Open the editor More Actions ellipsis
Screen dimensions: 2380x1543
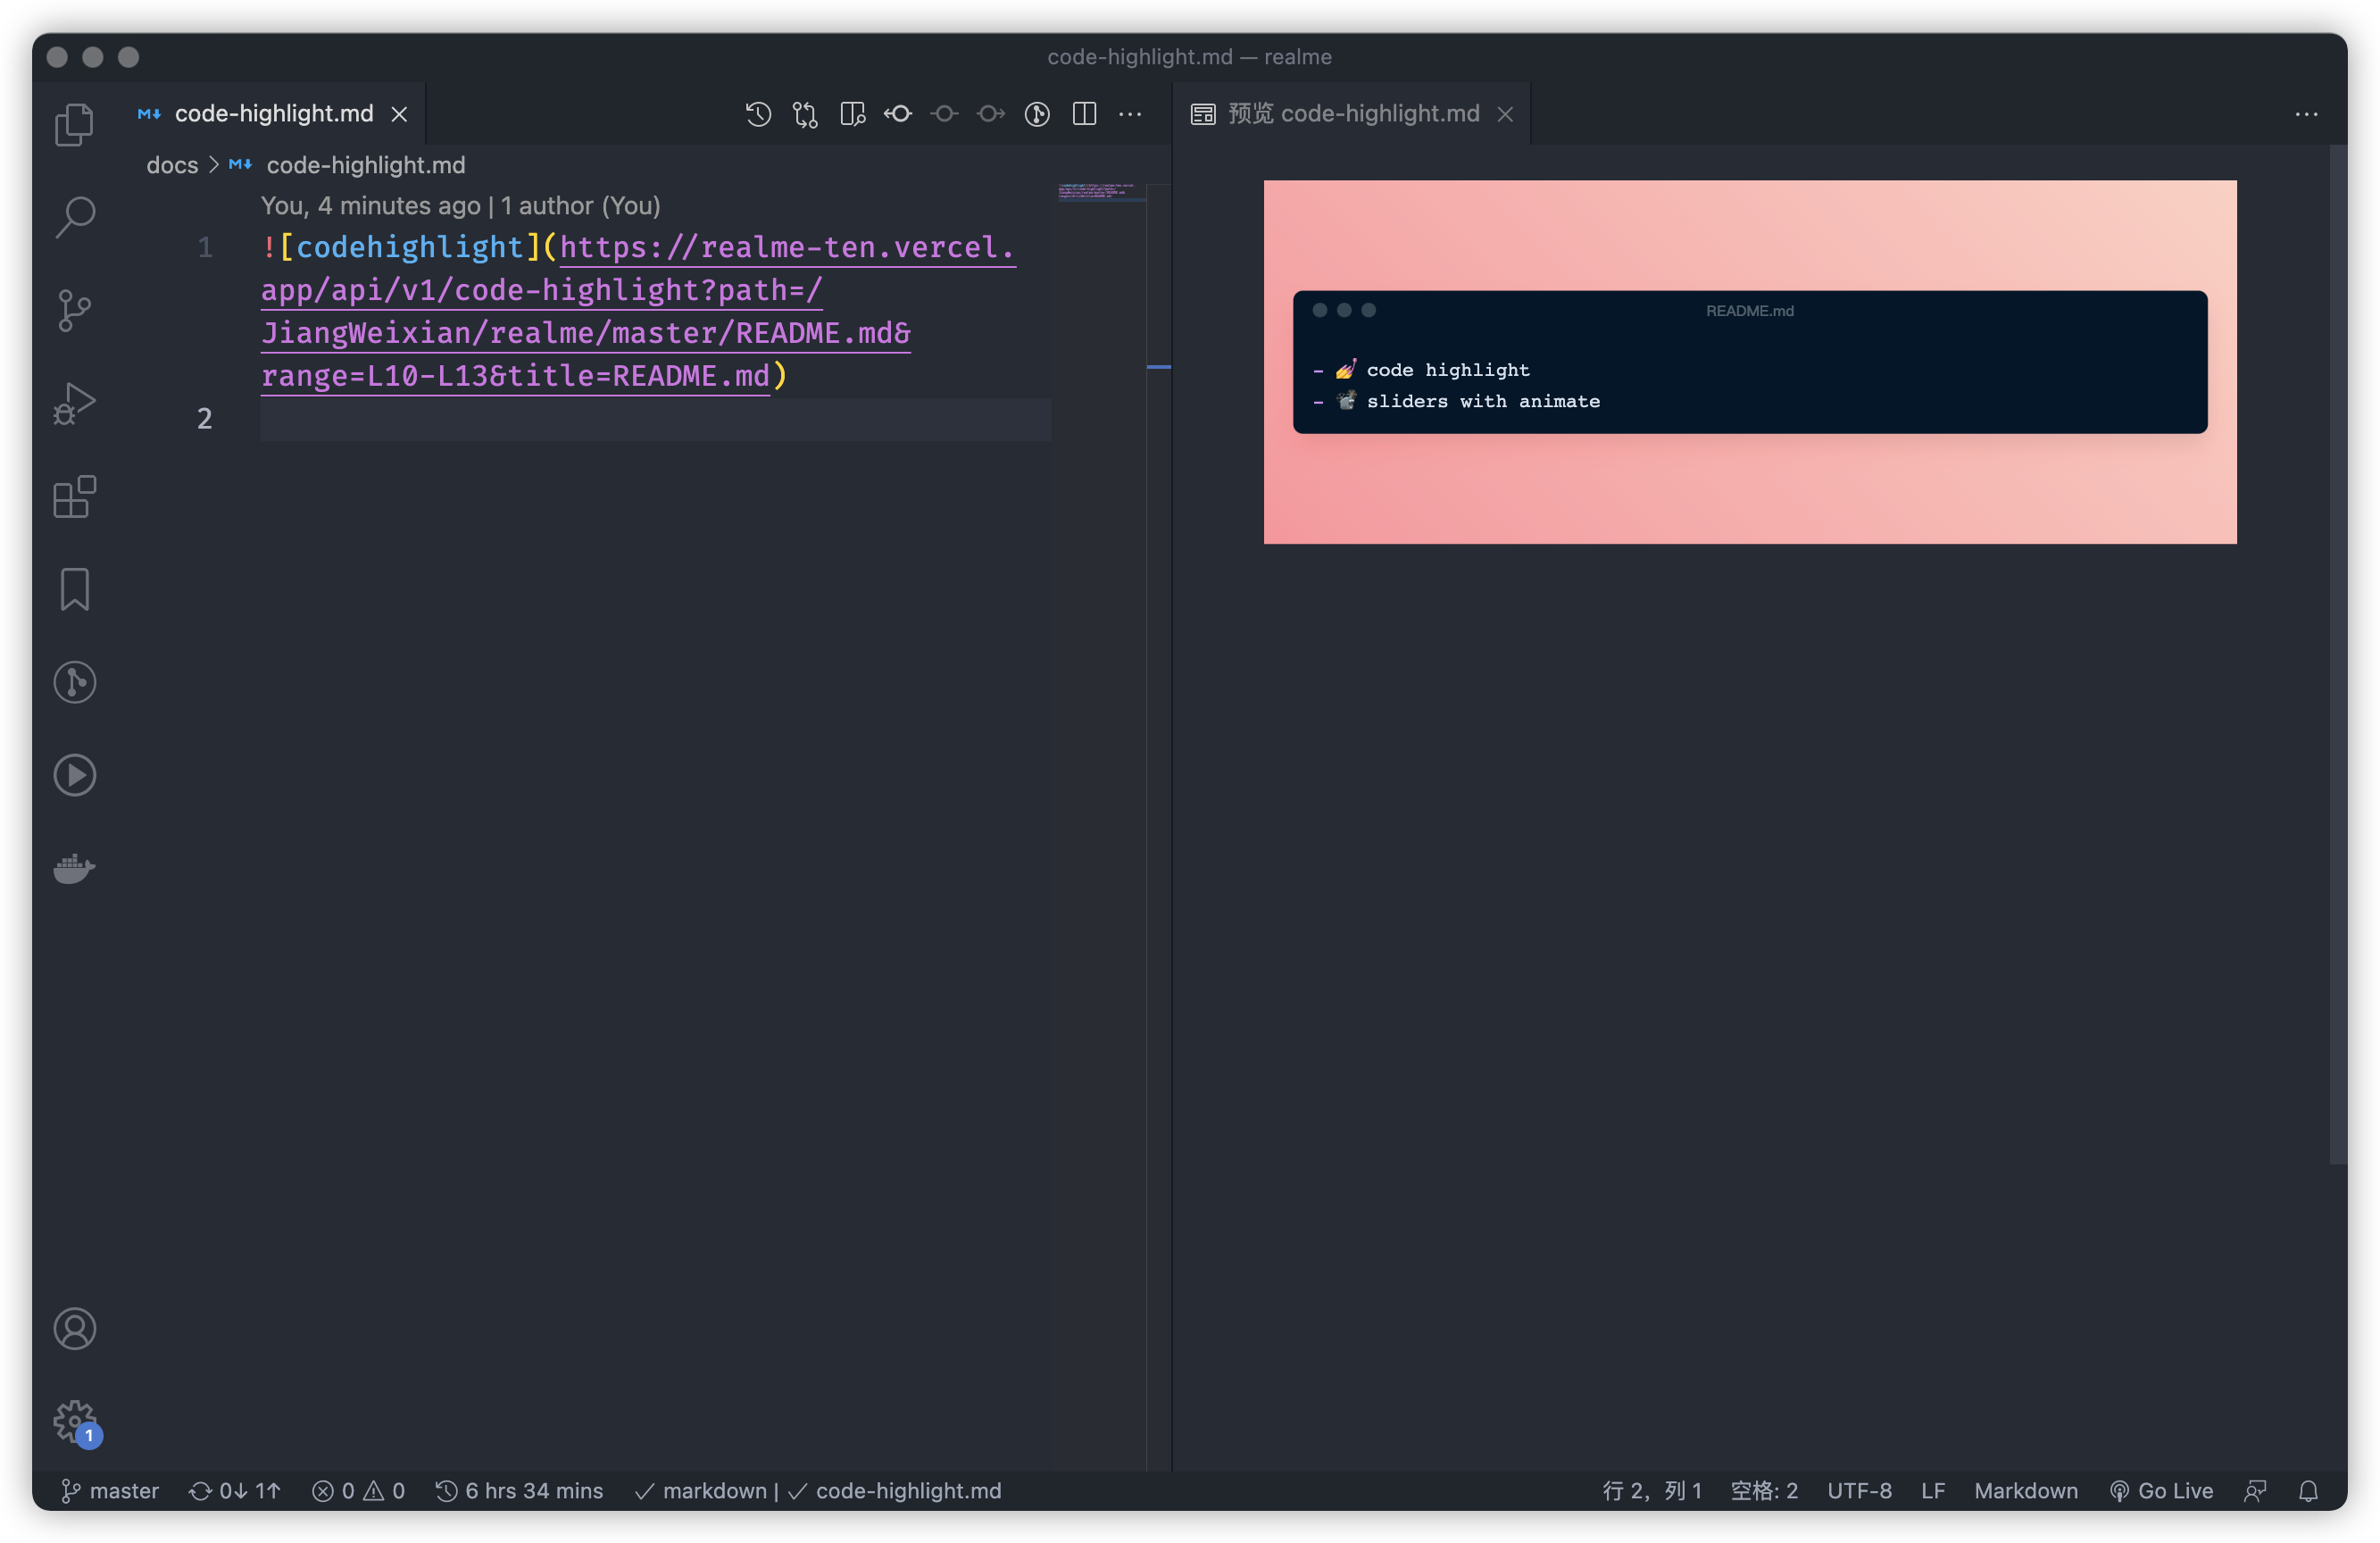pyautogui.click(x=1130, y=114)
